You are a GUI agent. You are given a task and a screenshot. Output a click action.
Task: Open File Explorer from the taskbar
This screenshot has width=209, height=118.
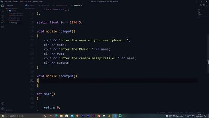pyautogui.click(x=61, y=116)
